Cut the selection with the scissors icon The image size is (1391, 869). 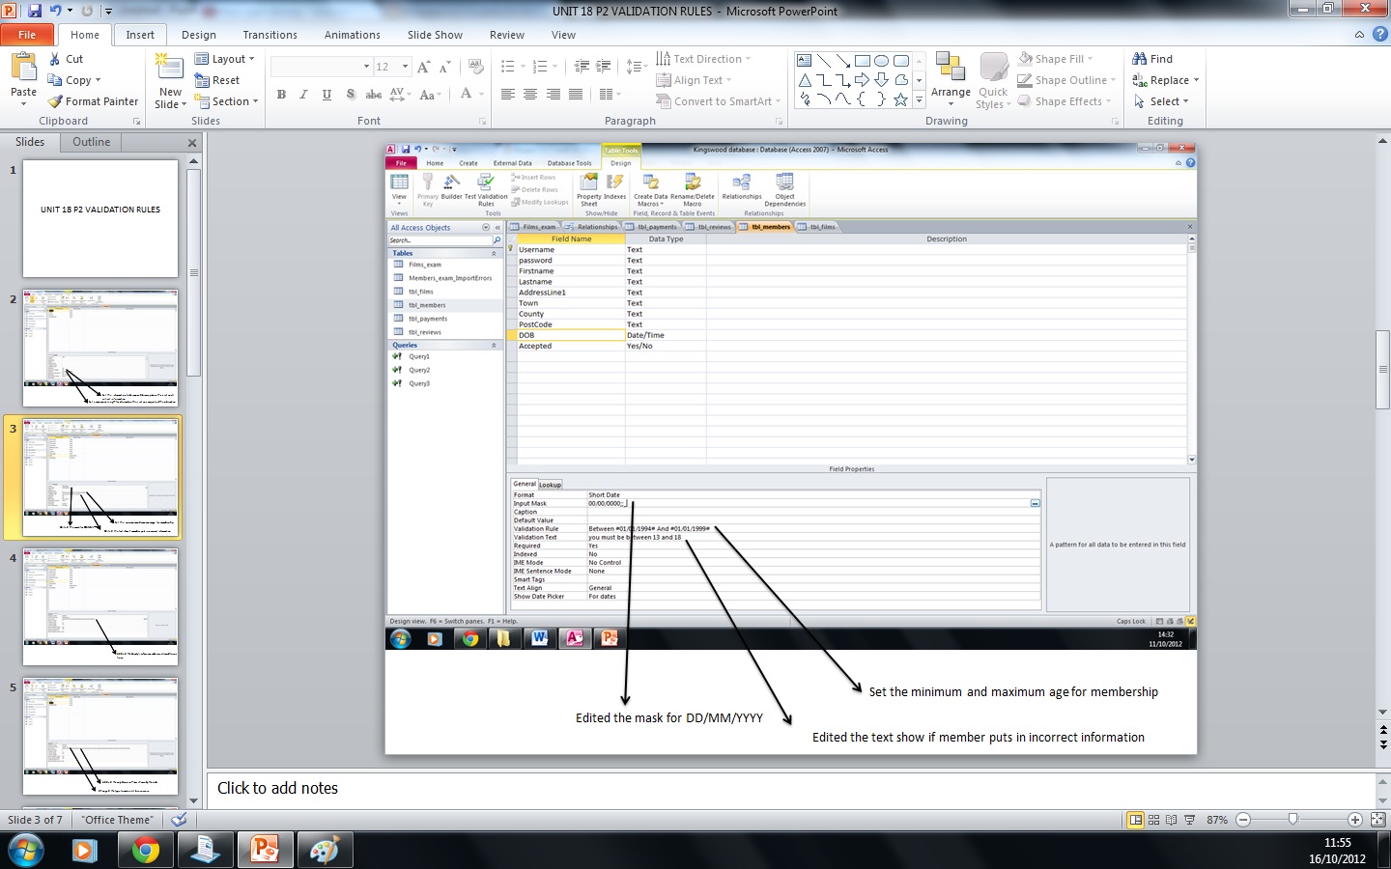click(67, 59)
